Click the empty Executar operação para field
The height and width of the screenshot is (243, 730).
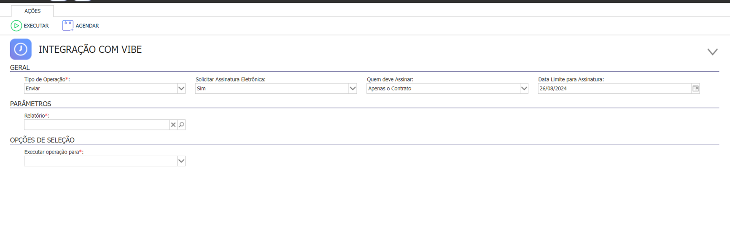click(x=101, y=161)
